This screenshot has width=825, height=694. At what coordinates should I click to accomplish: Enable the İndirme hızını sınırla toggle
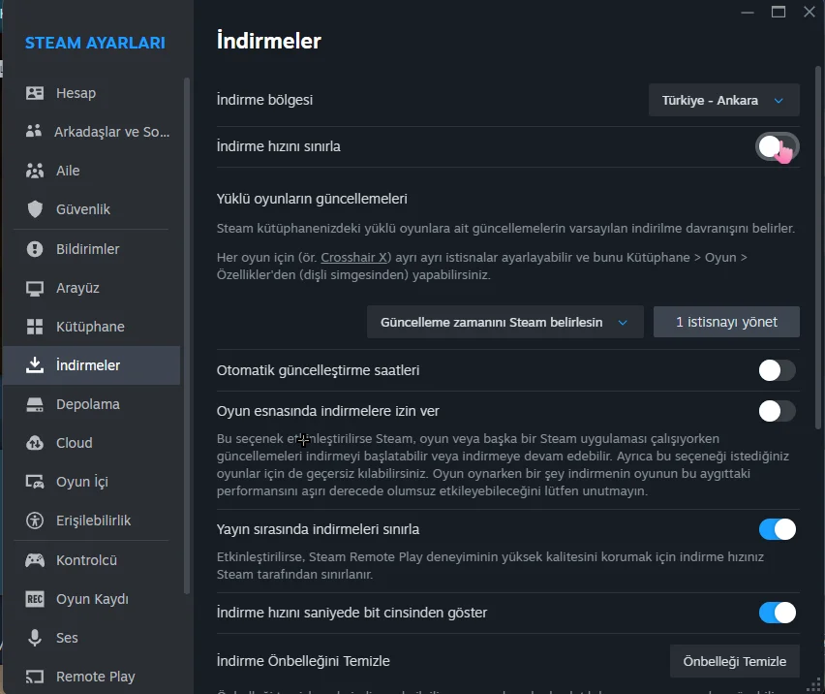(x=778, y=146)
